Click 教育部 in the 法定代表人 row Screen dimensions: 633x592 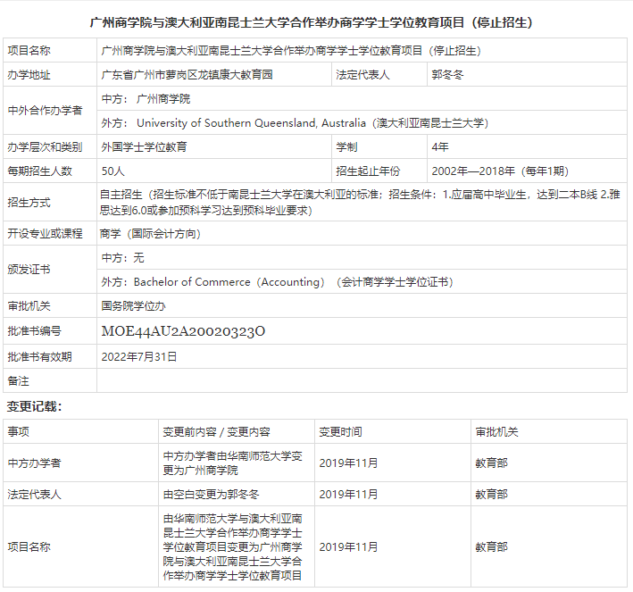(x=491, y=495)
